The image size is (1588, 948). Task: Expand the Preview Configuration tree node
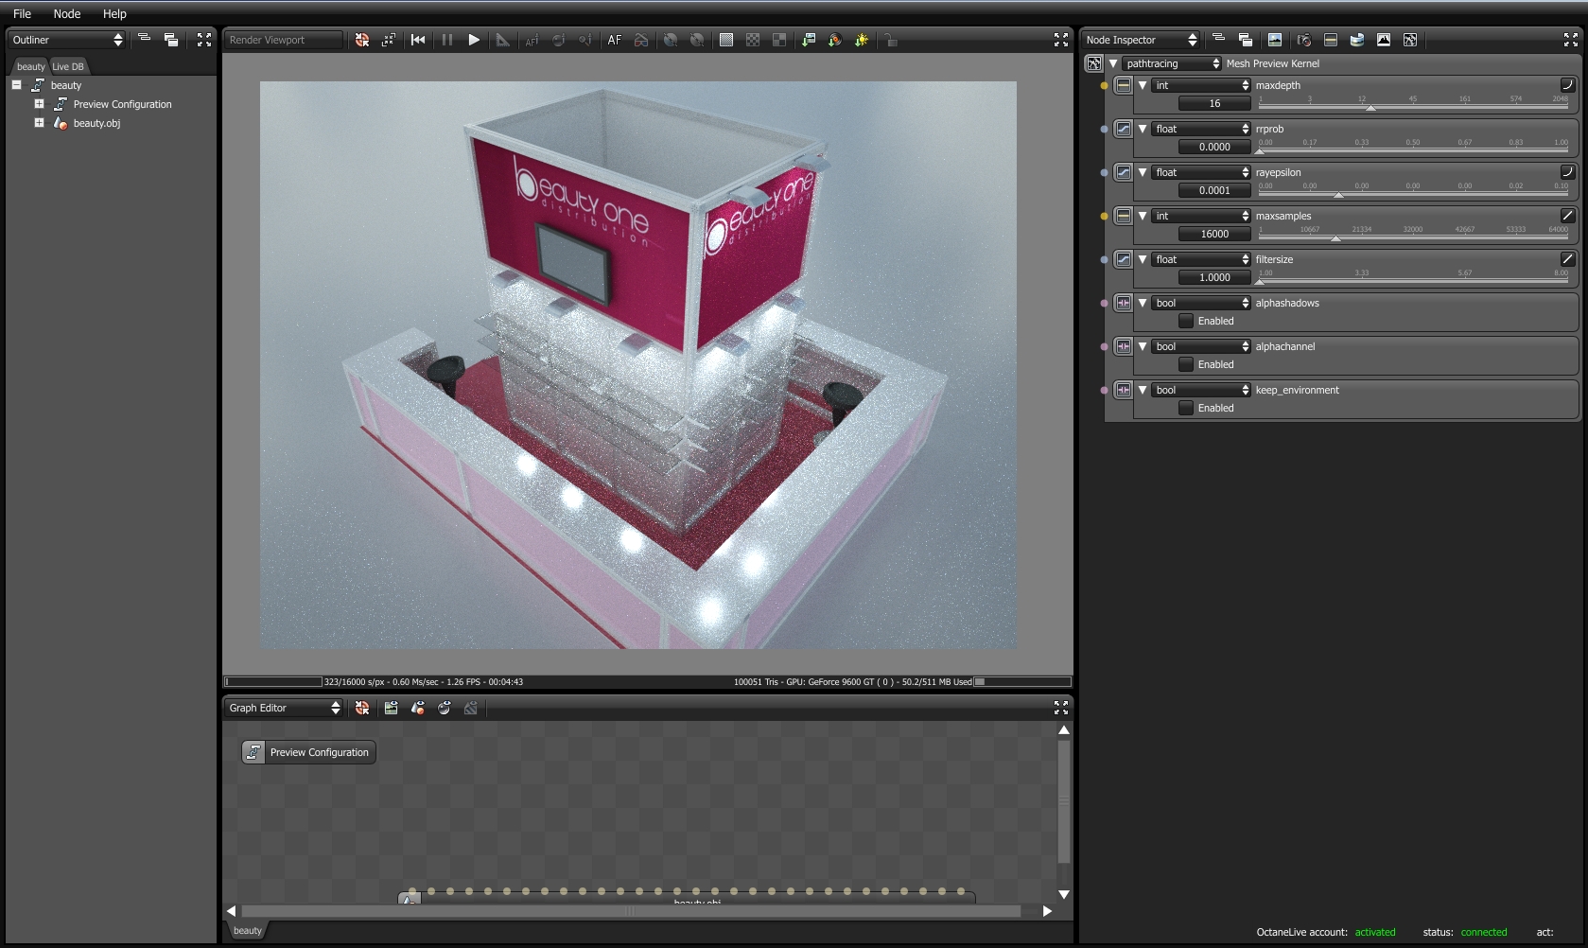coord(39,104)
